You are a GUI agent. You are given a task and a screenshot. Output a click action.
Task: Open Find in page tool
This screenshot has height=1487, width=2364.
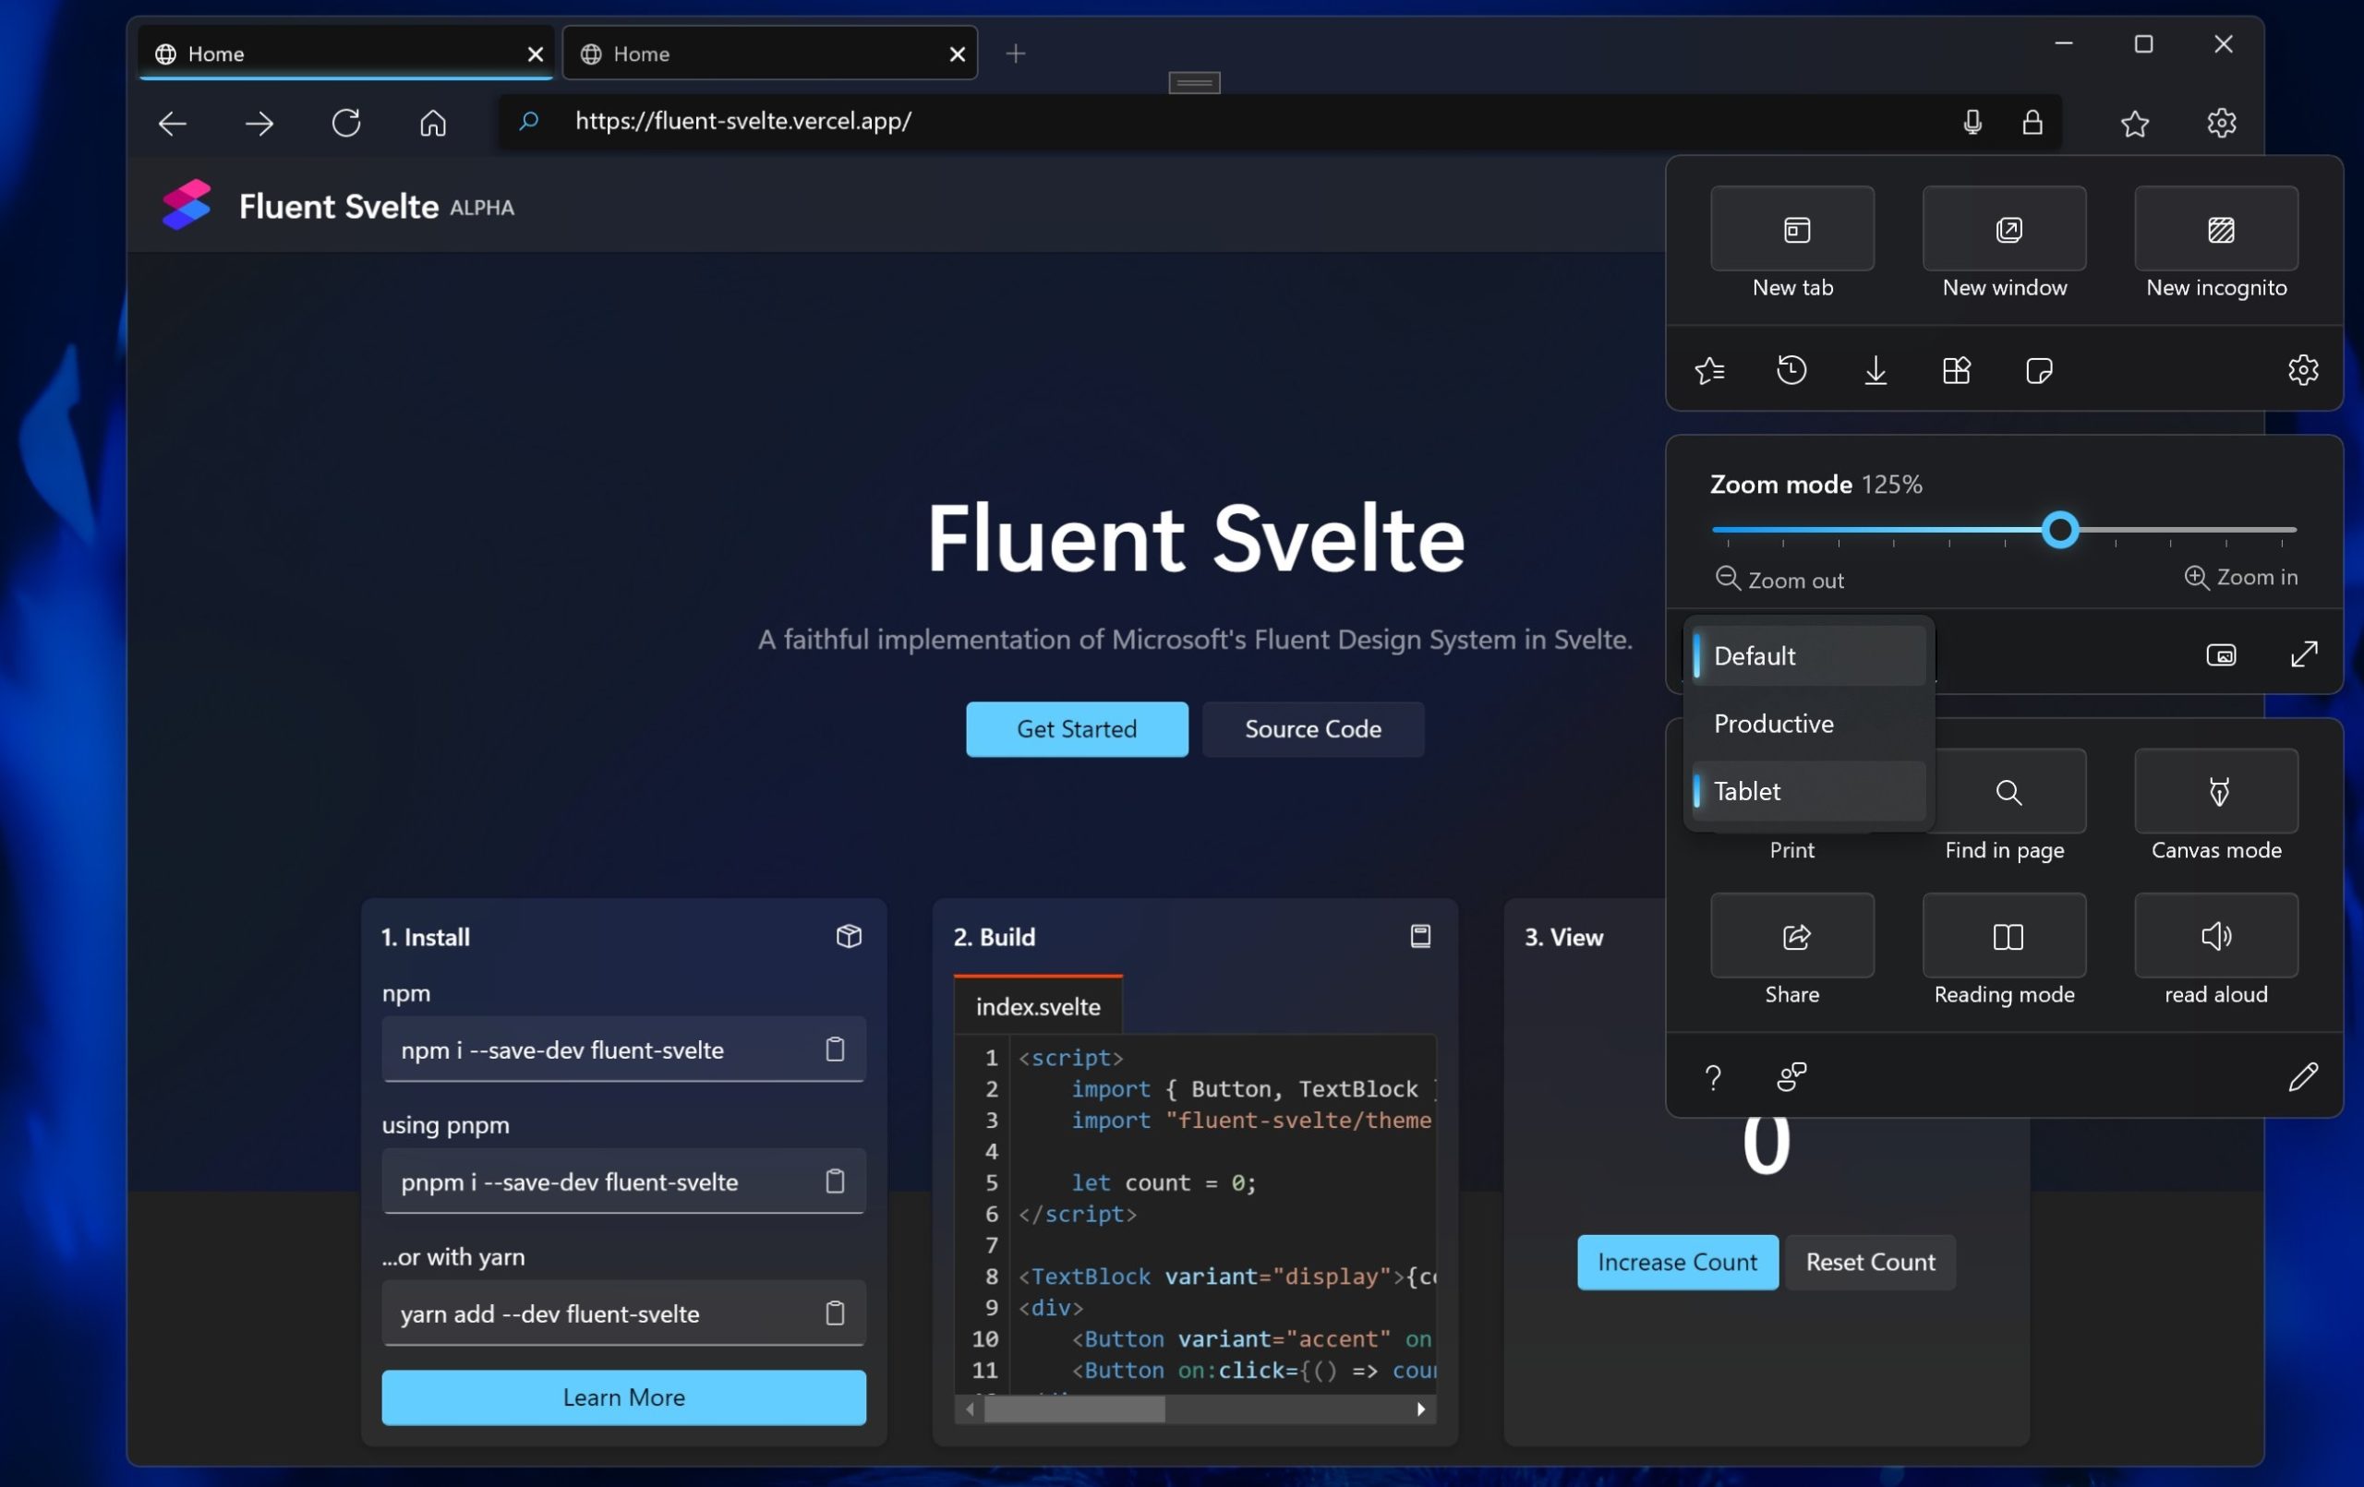click(2009, 791)
